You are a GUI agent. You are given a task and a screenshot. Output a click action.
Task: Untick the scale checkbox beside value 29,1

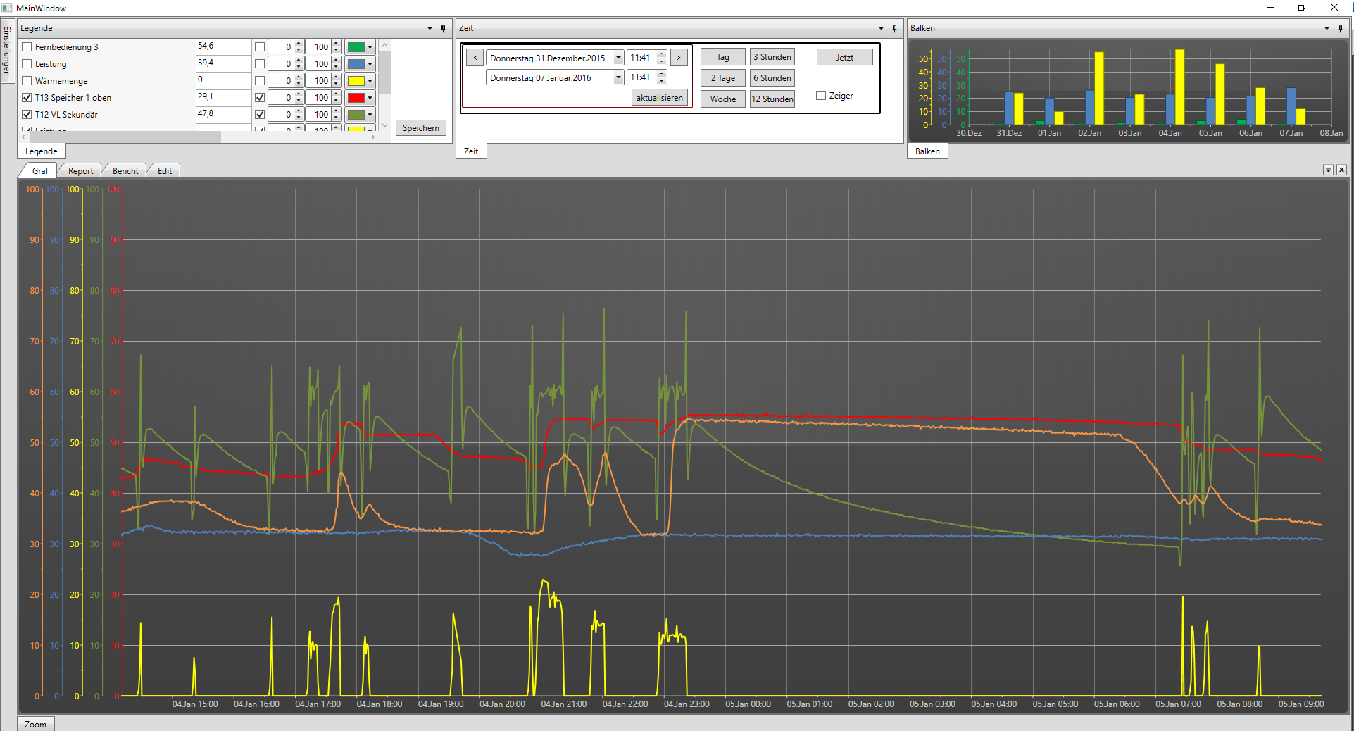pyautogui.click(x=260, y=98)
